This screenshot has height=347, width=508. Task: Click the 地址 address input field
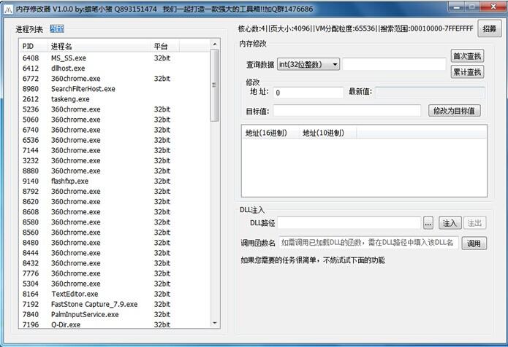click(x=307, y=93)
